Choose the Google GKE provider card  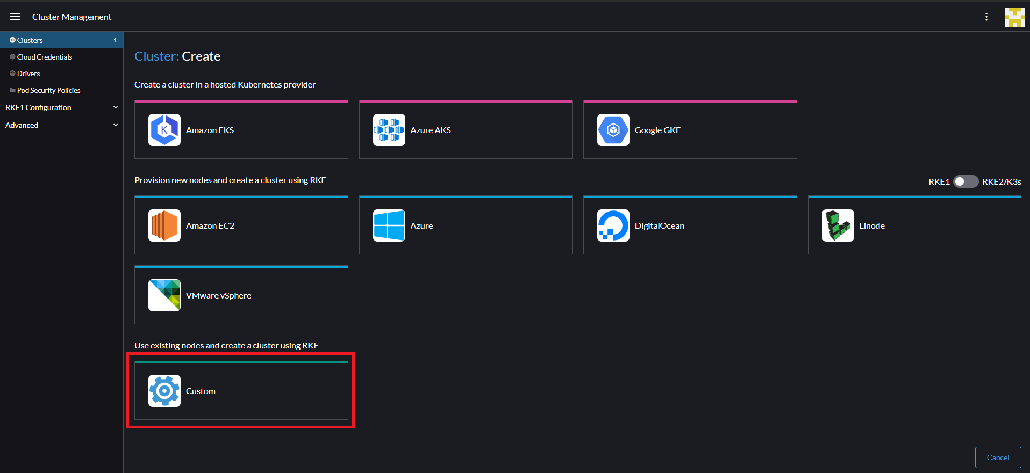click(x=690, y=129)
